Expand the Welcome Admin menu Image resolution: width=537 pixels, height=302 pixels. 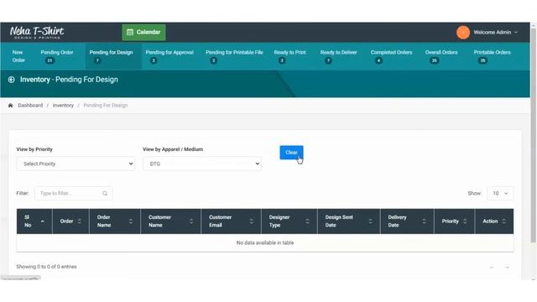point(496,33)
